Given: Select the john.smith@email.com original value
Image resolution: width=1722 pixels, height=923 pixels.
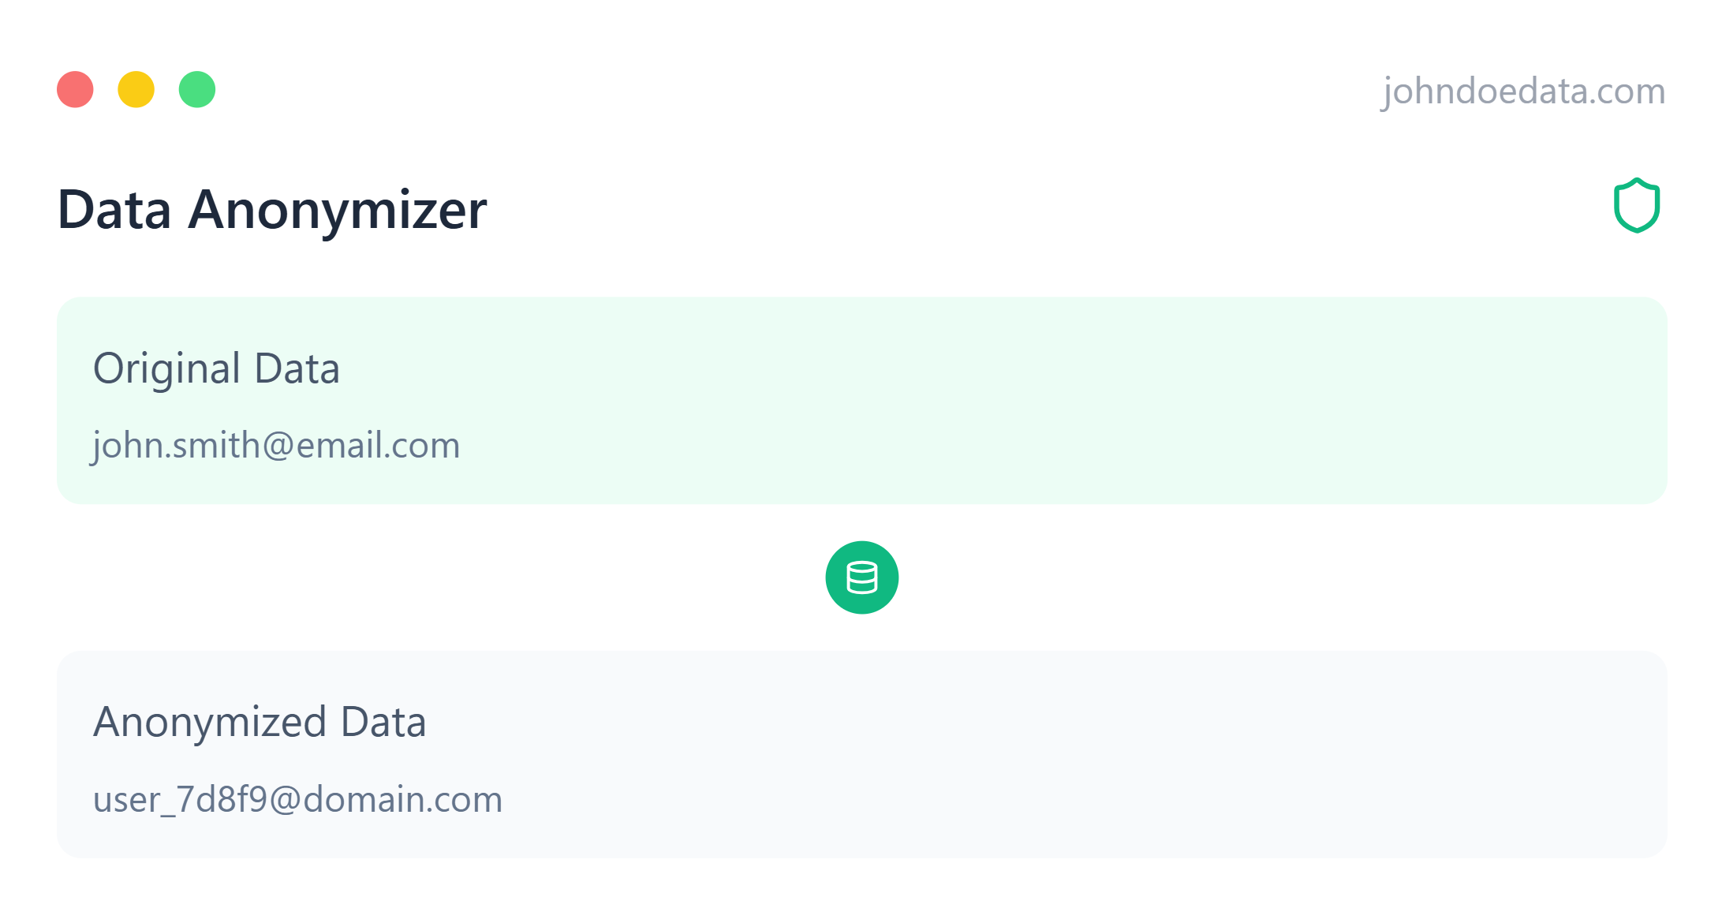Looking at the screenshot, I should [x=276, y=447].
